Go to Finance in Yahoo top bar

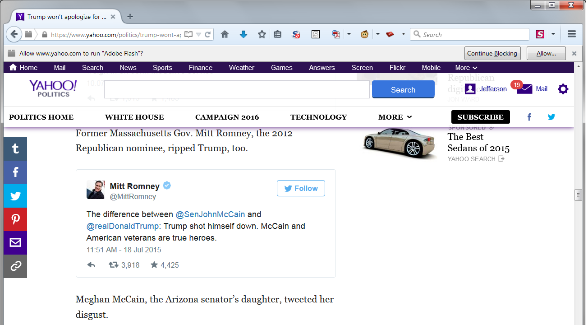tap(201, 68)
